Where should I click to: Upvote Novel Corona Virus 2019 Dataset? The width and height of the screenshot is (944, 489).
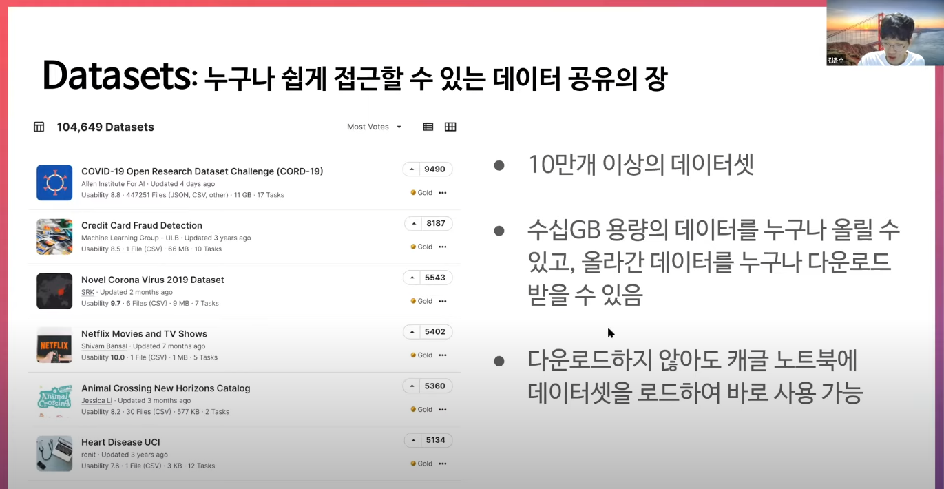pos(412,278)
